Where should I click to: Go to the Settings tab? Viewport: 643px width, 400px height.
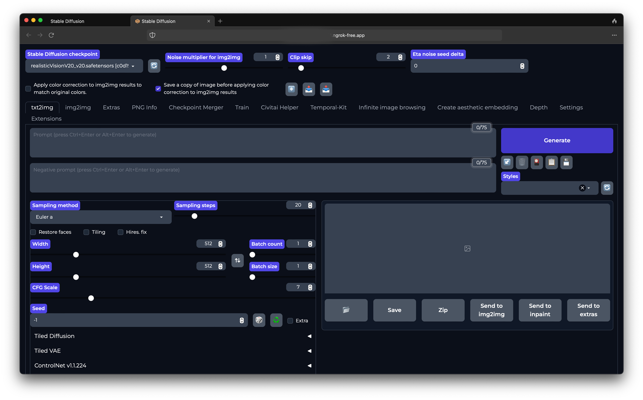(x=571, y=107)
